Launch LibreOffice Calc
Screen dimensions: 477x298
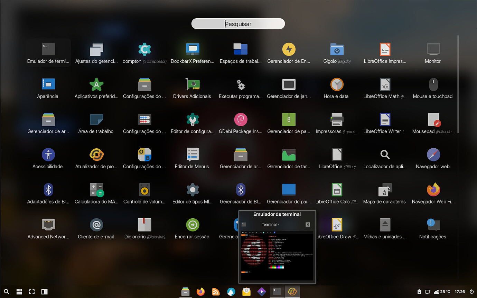tap(337, 194)
